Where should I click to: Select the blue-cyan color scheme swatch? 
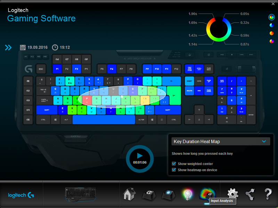[271, 25]
